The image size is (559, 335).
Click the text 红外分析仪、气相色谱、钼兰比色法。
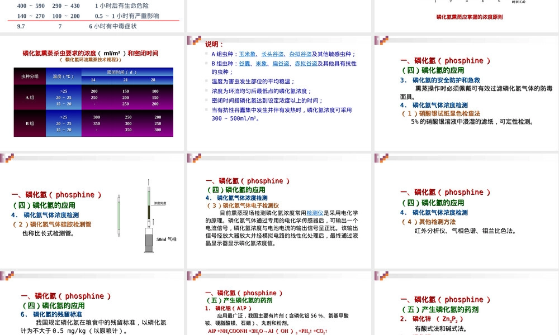point(465,231)
